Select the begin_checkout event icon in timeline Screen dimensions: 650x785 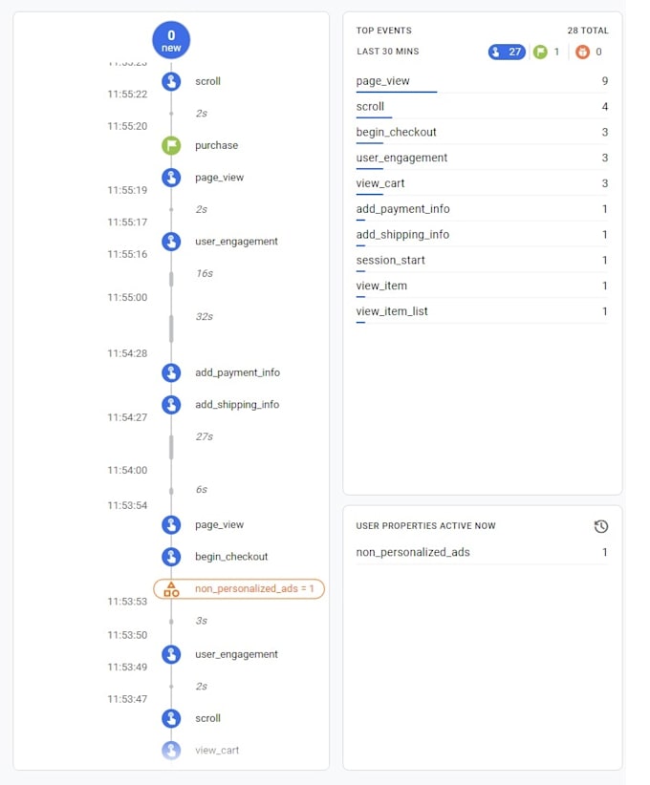pyautogui.click(x=171, y=557)
